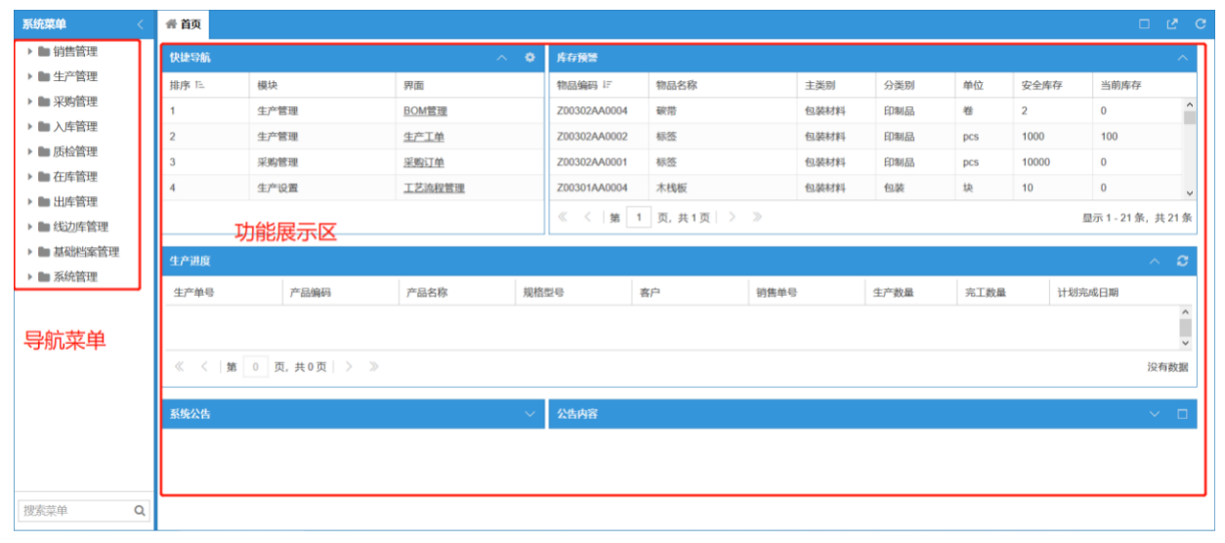This screenshot has width=1225, height=543.
Task: Click the reload icon in top-right bar
Action: (1201, 24)
